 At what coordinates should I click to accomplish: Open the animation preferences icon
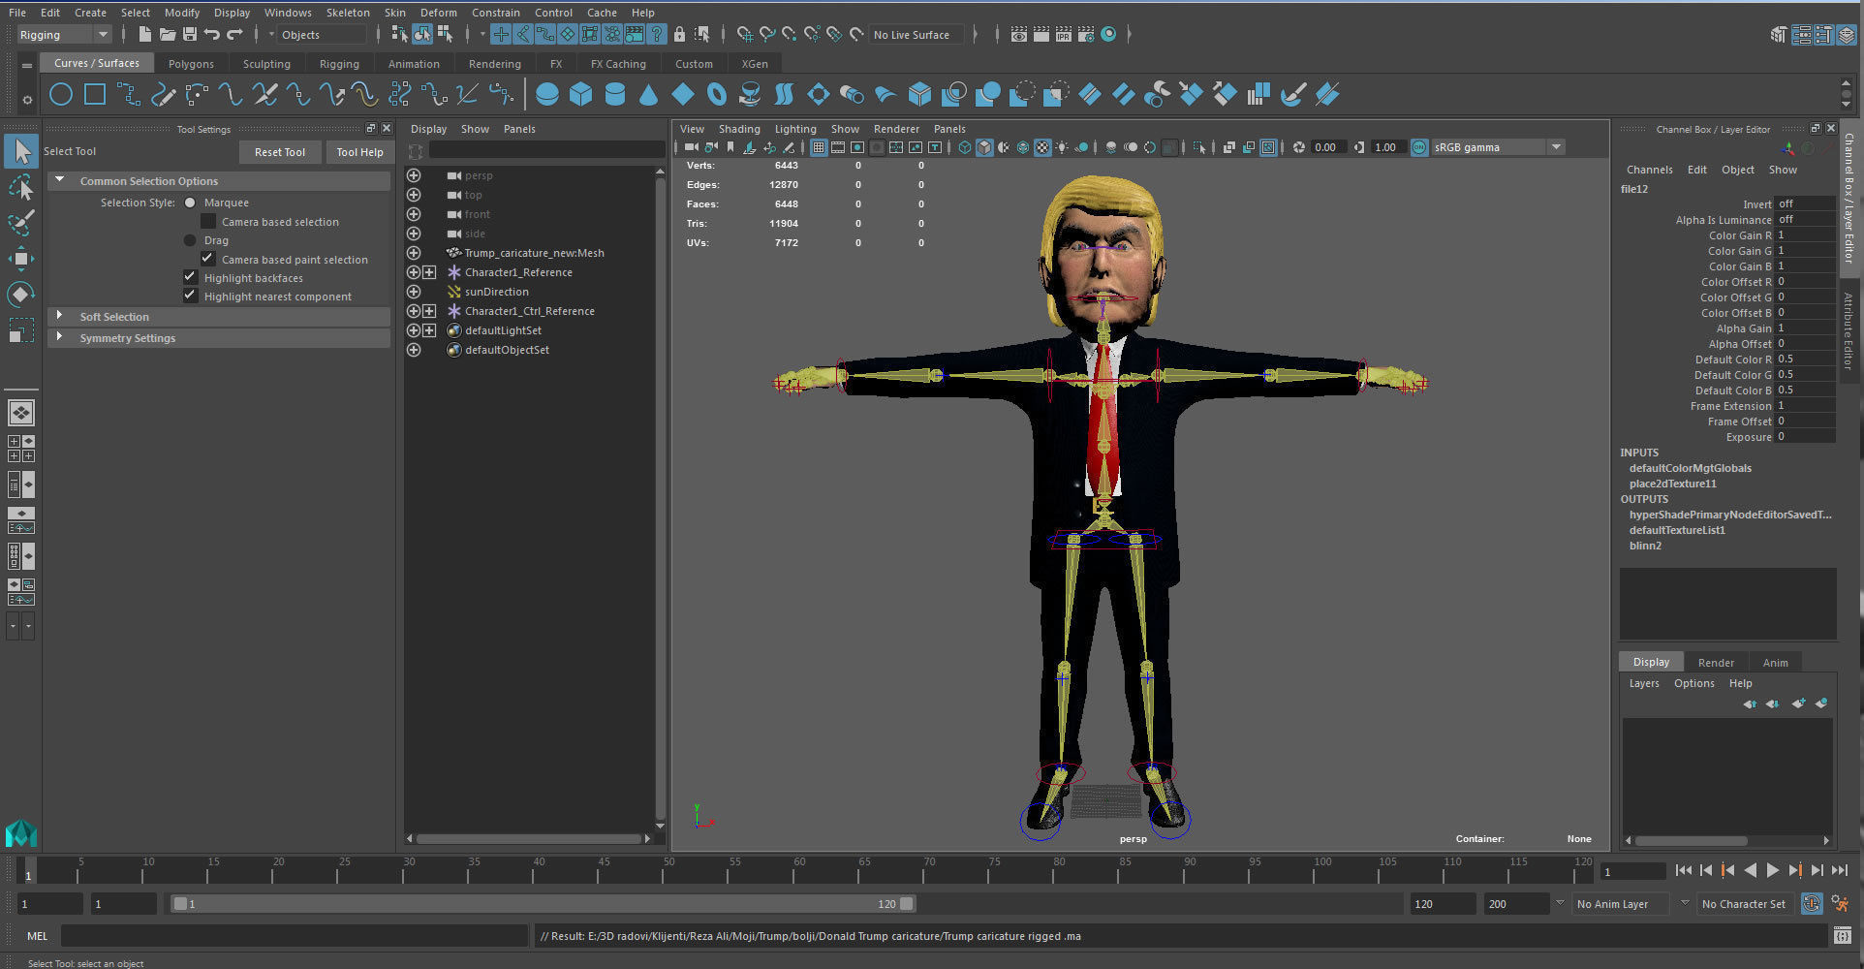click(x=1840, y=904)
